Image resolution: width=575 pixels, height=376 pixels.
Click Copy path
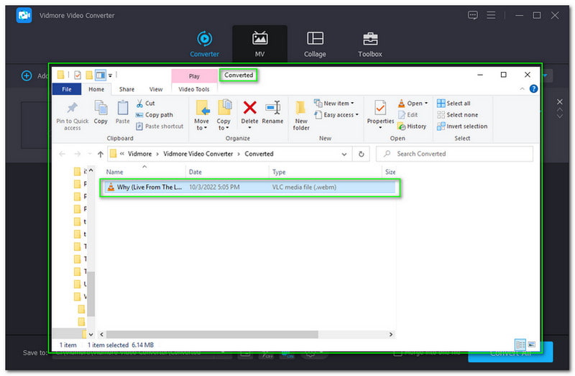pyautogui.click(x=155, y=115)
